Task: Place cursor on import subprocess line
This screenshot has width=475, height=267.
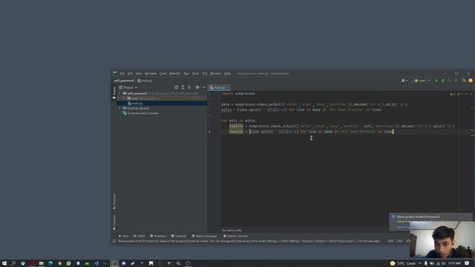Action: [238, 93]
